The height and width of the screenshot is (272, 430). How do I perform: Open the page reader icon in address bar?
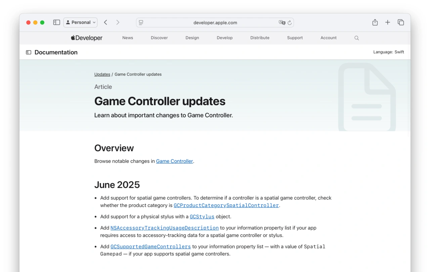click(141, 23)
